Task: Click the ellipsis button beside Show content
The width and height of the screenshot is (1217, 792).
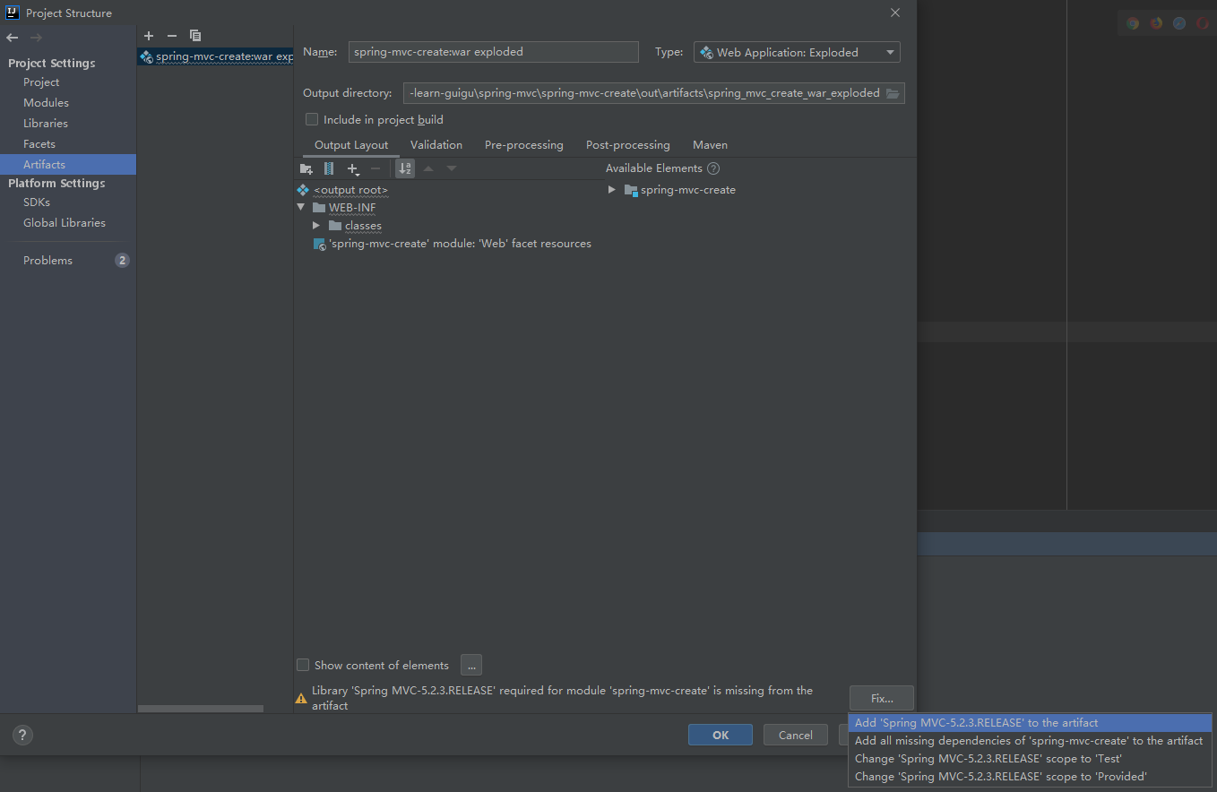Action: click(471, 665)
